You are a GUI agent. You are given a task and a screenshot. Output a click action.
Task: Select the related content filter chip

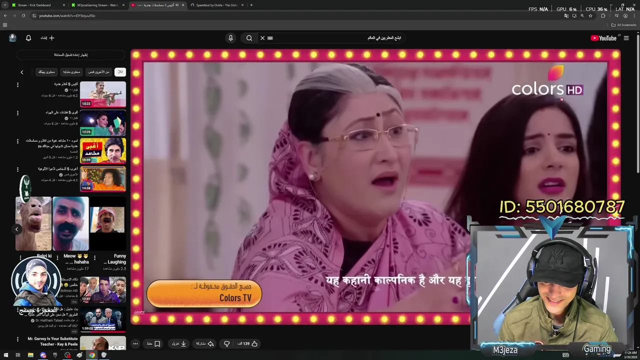click(71, 72)
